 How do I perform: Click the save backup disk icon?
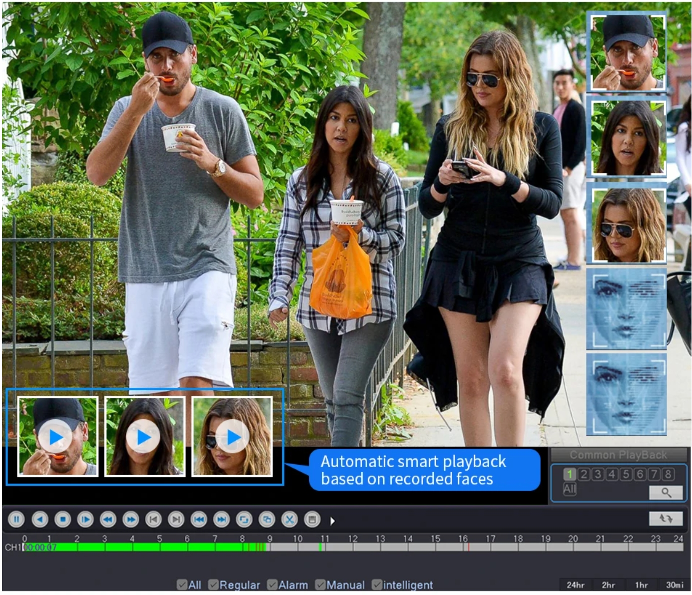pyautogui.click(x=312, y=520)
